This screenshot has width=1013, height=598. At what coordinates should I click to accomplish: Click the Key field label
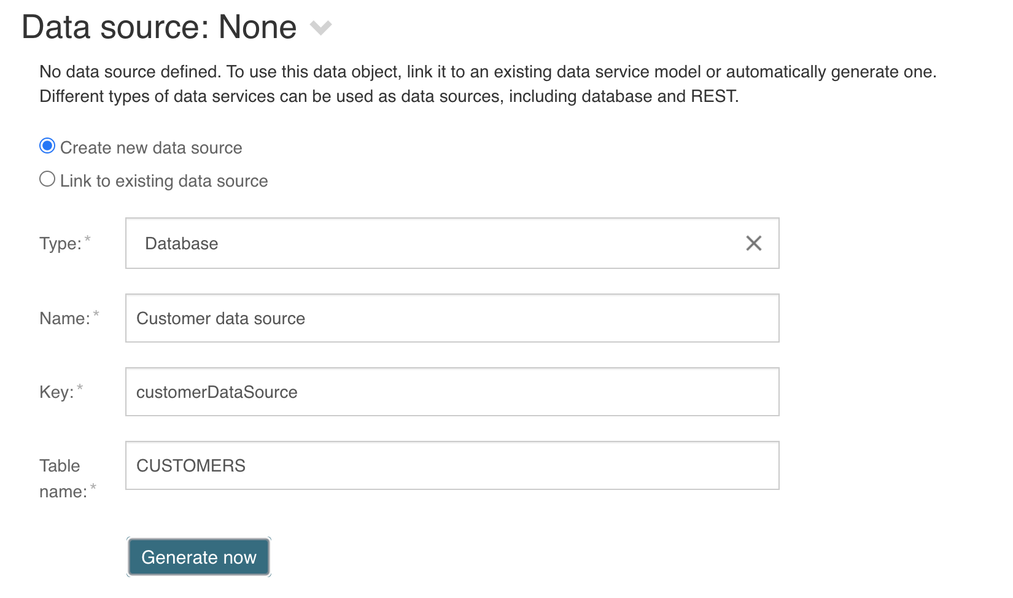(x=60, y=392)
